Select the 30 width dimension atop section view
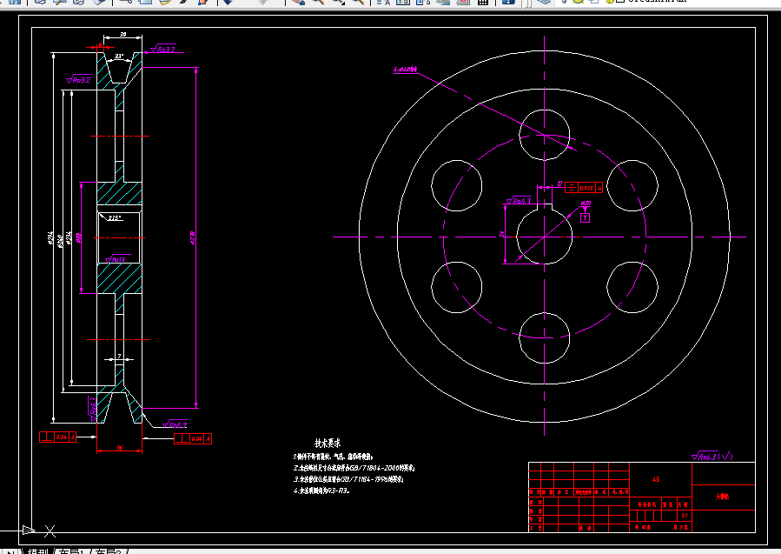This screenshot has width=781, height=554. 122,35
